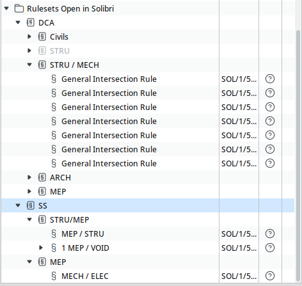This screenshot has width=302, height=286.
Task: Collapse the DCA ruleset
Action: tap(18, 22)
